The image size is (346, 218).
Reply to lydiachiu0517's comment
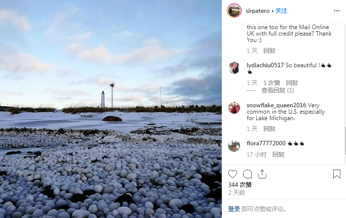click(292, 83)
